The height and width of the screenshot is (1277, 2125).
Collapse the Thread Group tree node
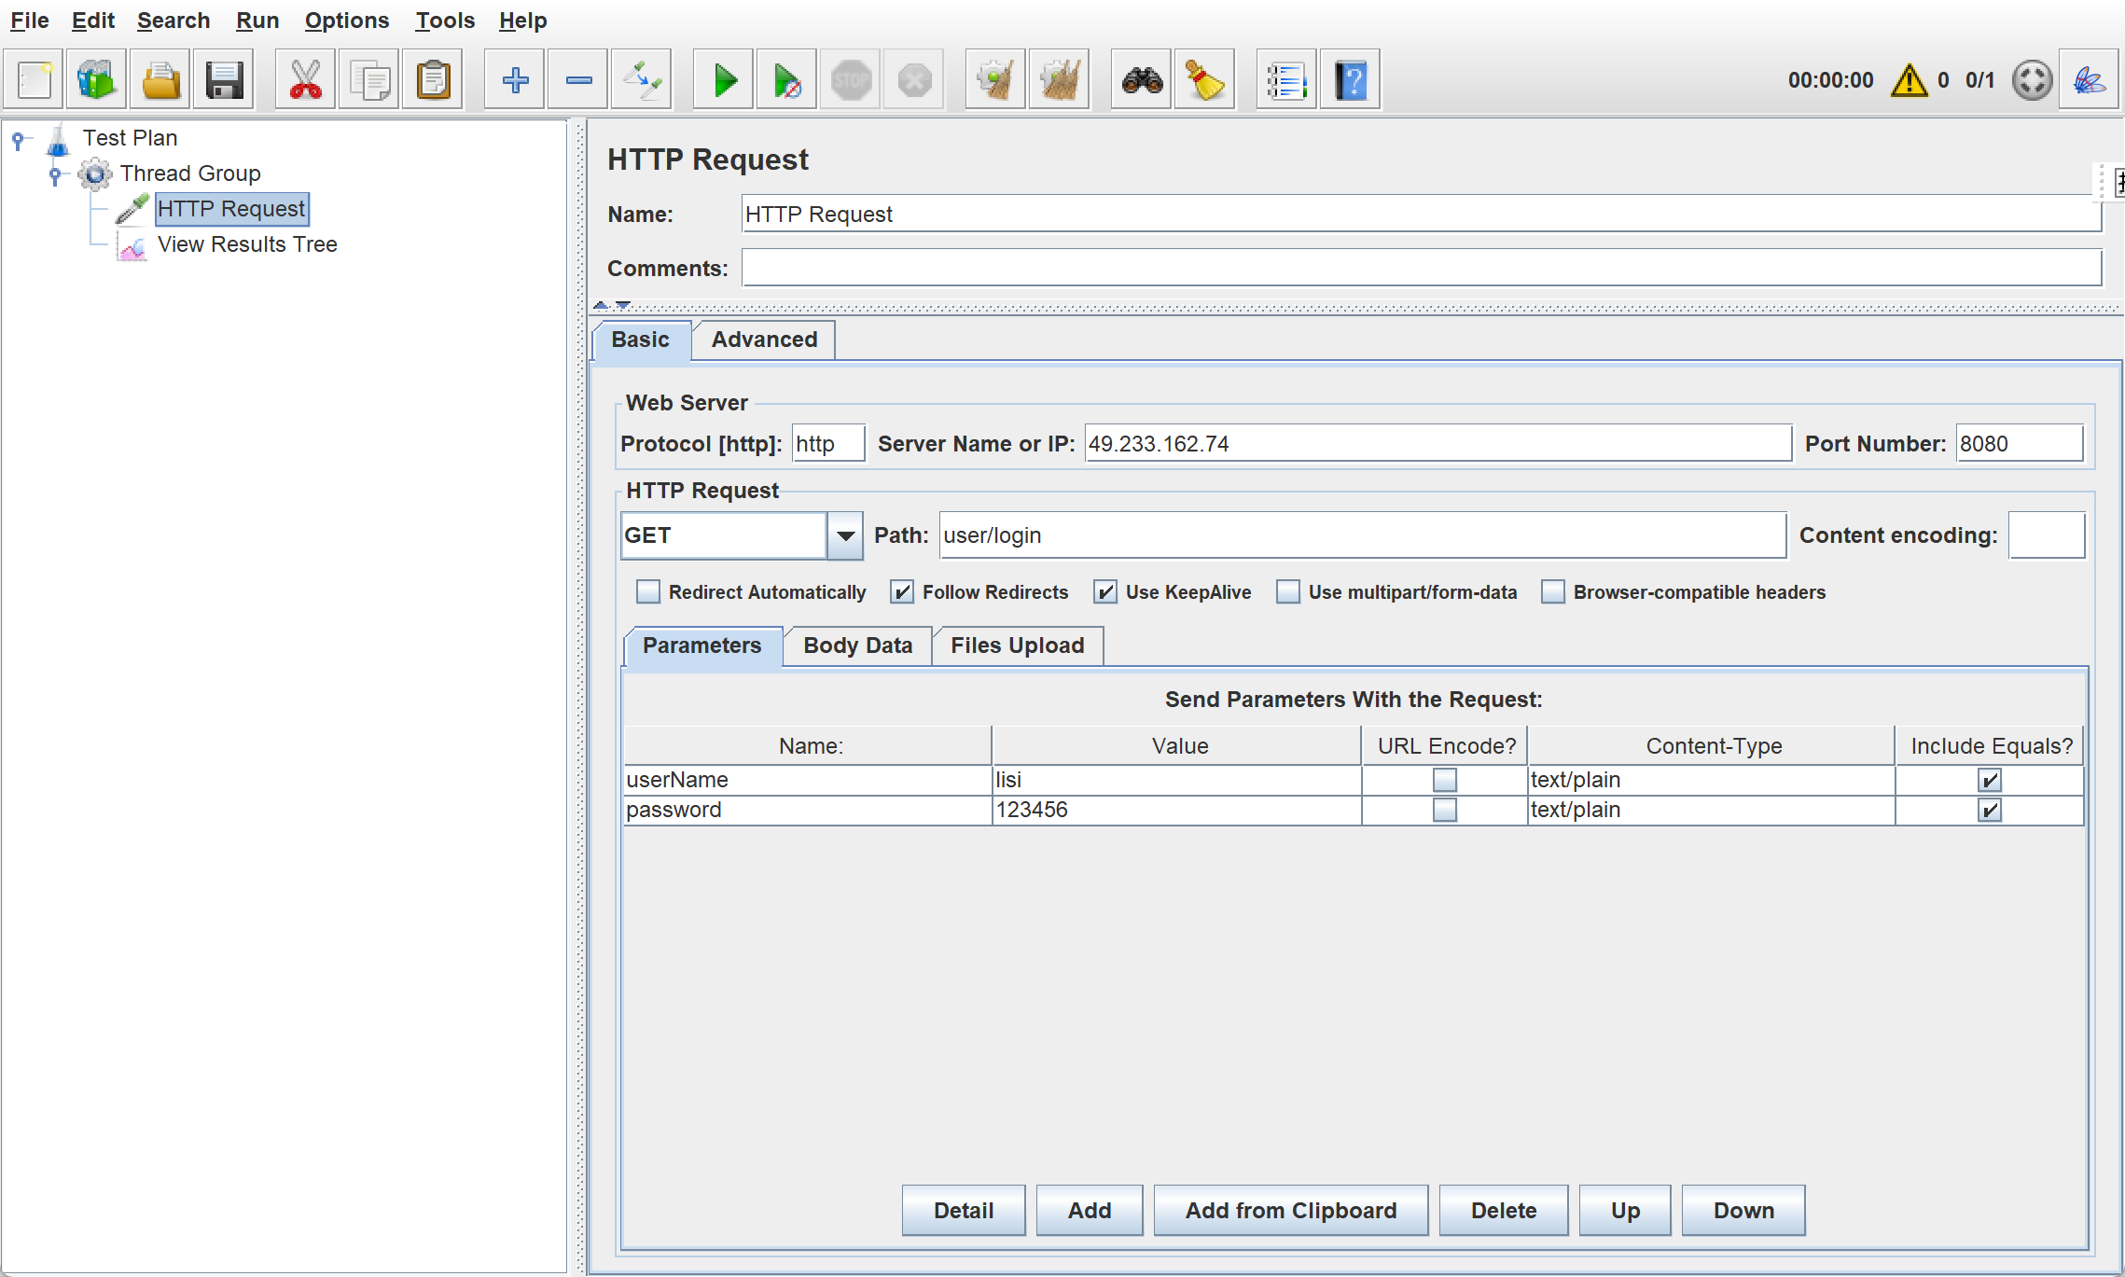pyautogui.click(x=56, y=174)
